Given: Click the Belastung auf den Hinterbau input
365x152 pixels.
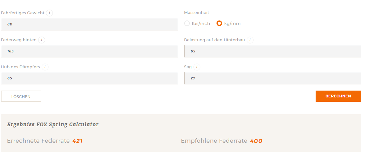Looking at the screenshot, I should coord(272,51).
